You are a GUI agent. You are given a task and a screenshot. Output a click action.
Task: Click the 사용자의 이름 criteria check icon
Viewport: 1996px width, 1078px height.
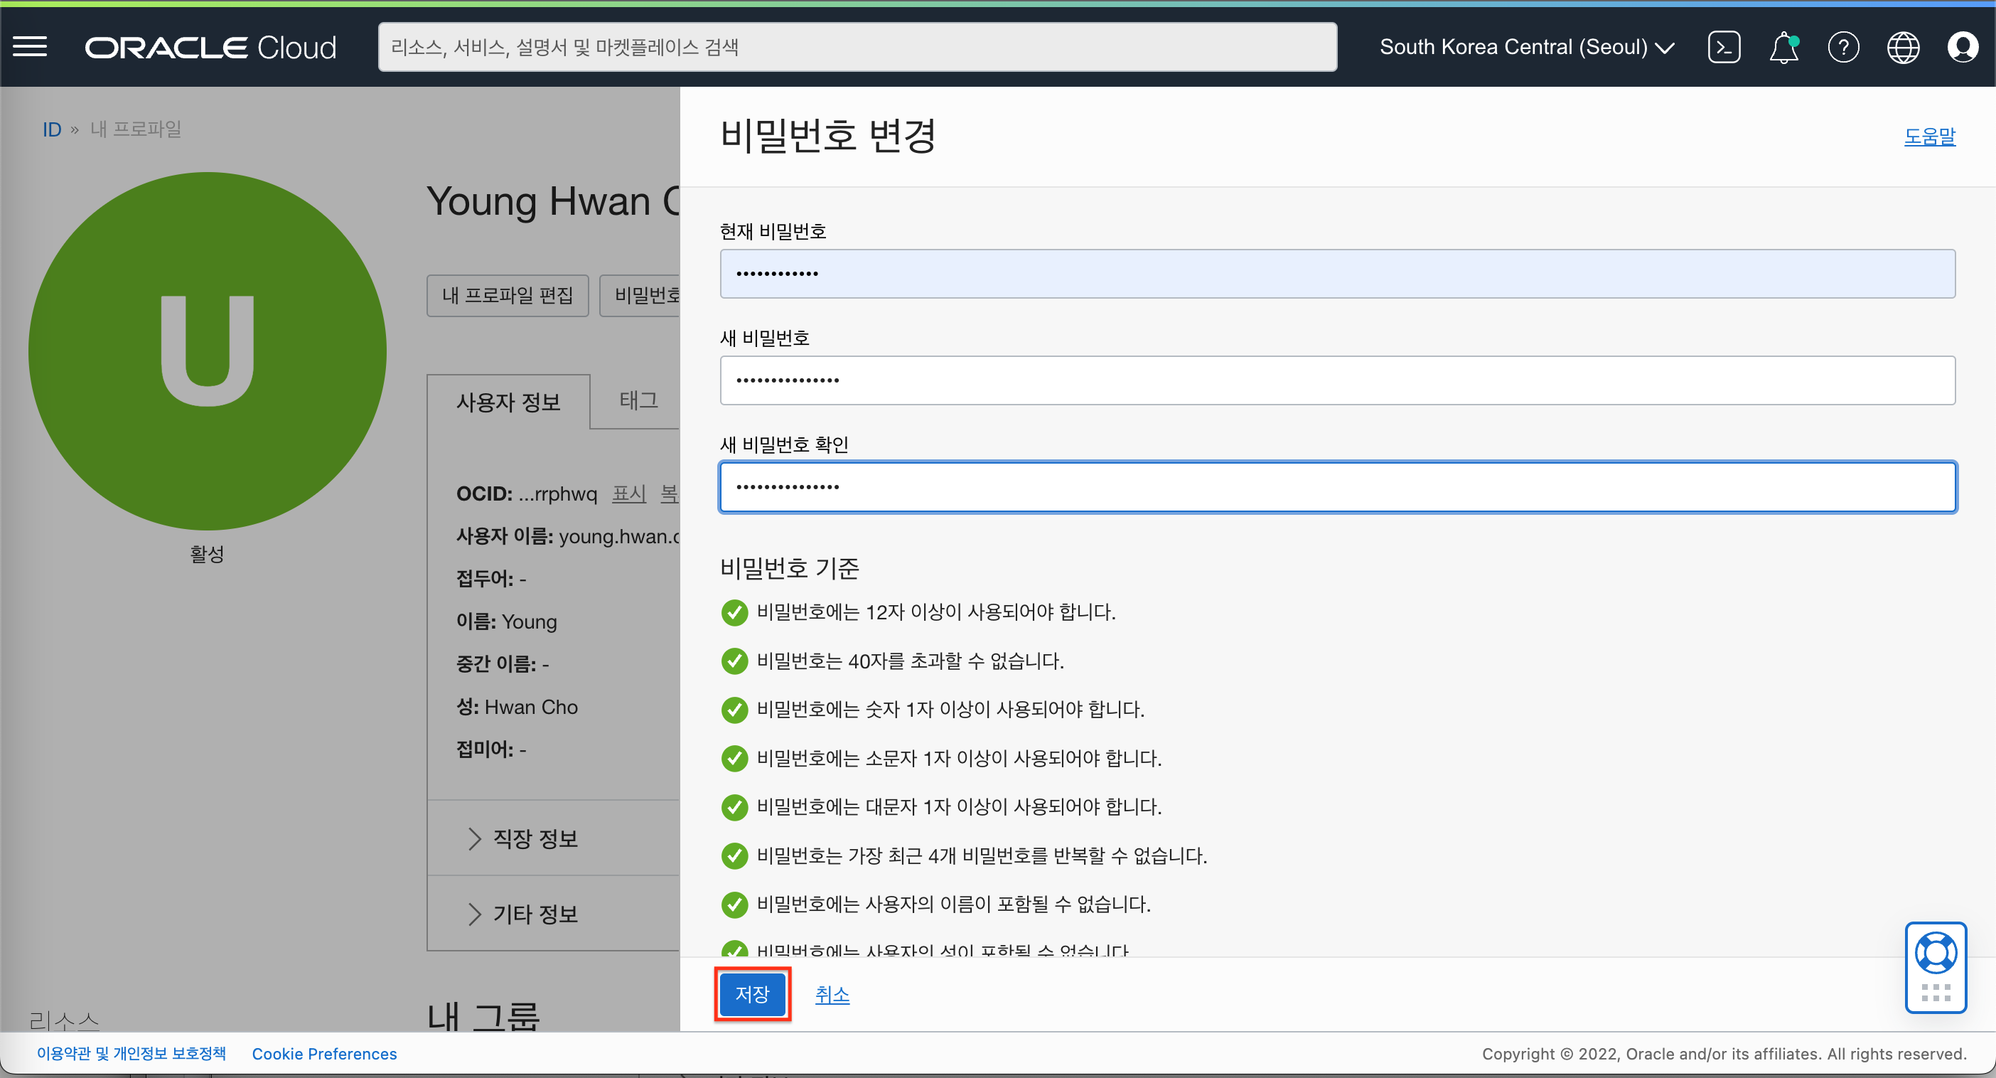point(734,904)
